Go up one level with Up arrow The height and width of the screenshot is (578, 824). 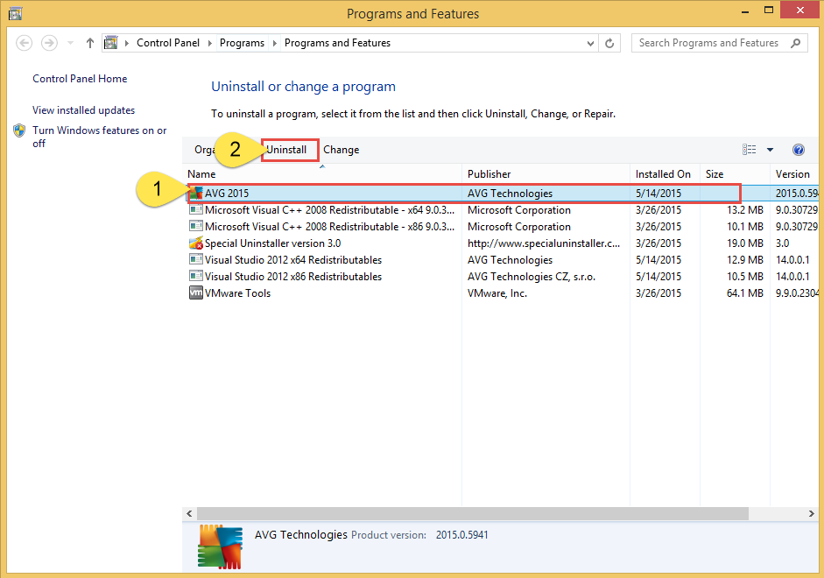click(x=90, y=43)
